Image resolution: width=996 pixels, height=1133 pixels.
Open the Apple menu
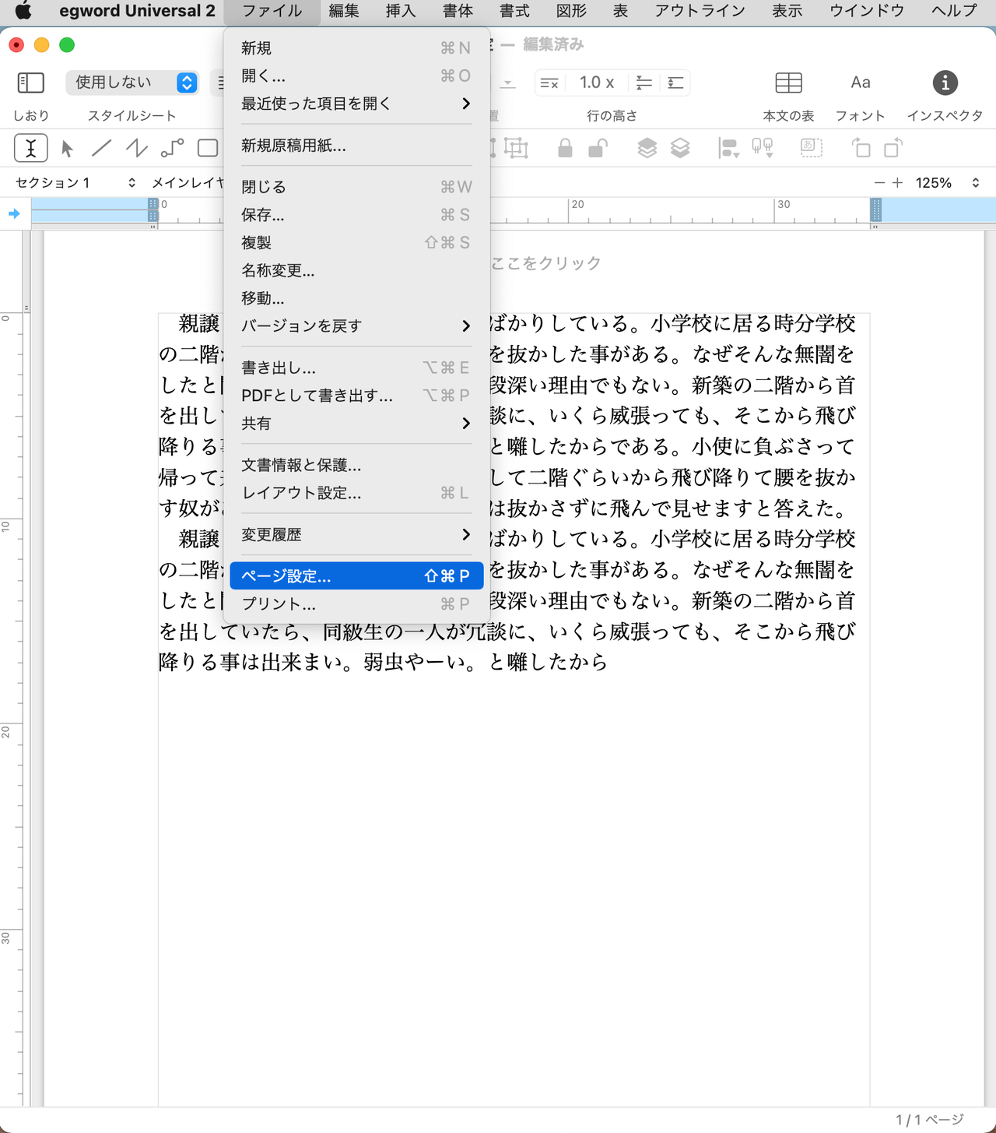point(23,11)
